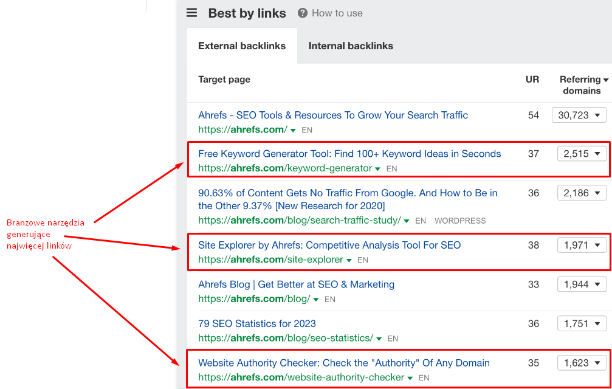Screen dimensions: 612x389
Task: Click the https://ahrefs.com/site-explorer URL
Action: coord(271,260)
